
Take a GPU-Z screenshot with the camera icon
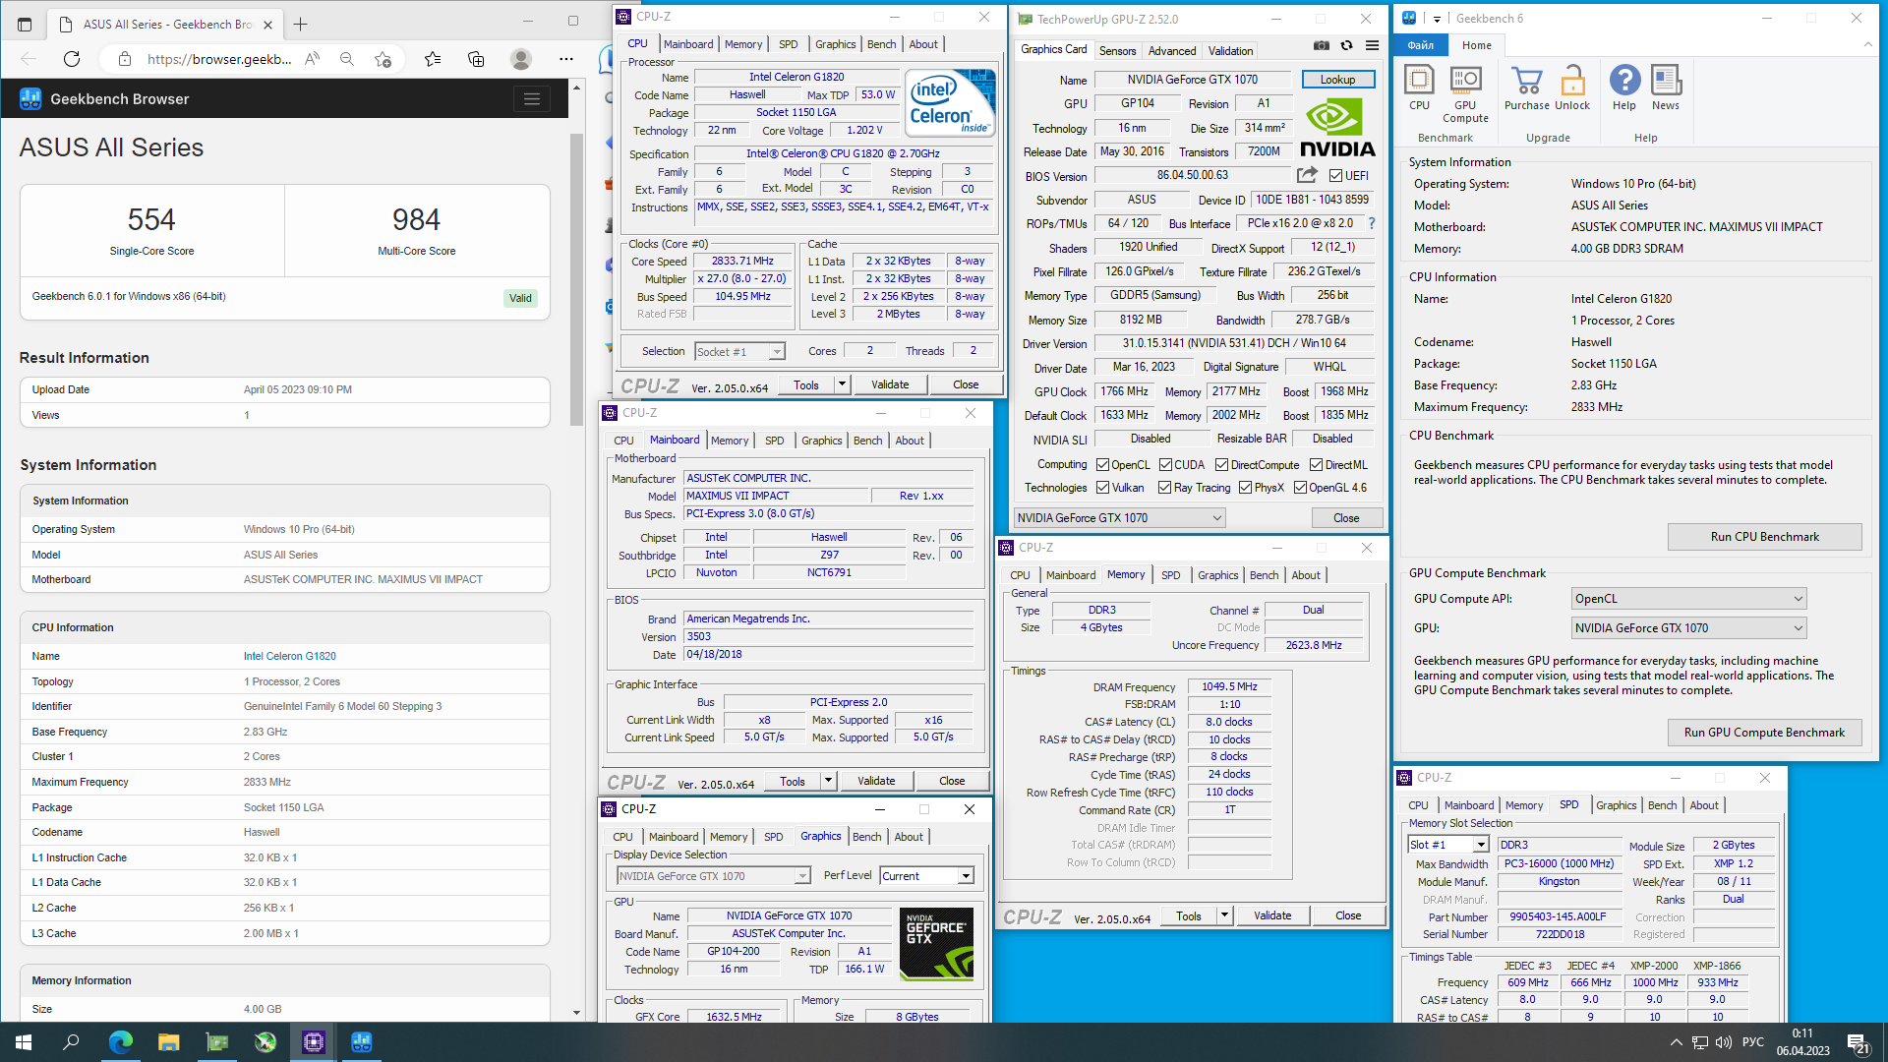(x=1322, y=45)
